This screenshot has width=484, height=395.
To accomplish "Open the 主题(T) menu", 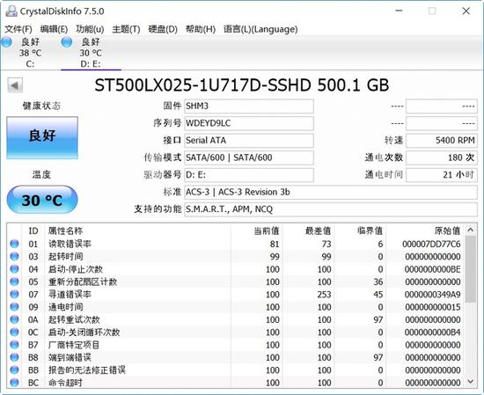I will 126,29.
